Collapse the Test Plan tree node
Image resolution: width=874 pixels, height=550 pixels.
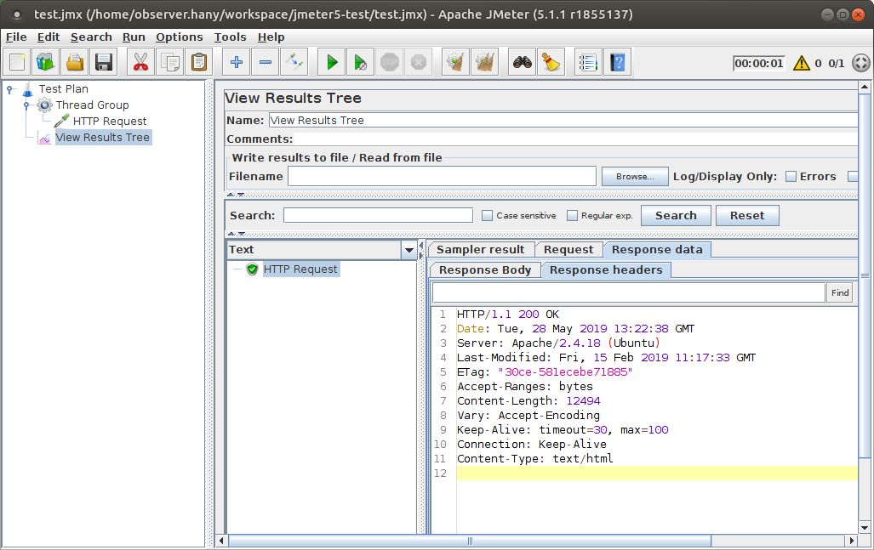[9, 88]
